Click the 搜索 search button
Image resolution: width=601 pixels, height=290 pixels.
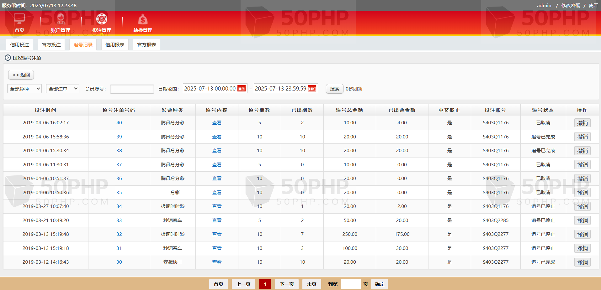334,89
